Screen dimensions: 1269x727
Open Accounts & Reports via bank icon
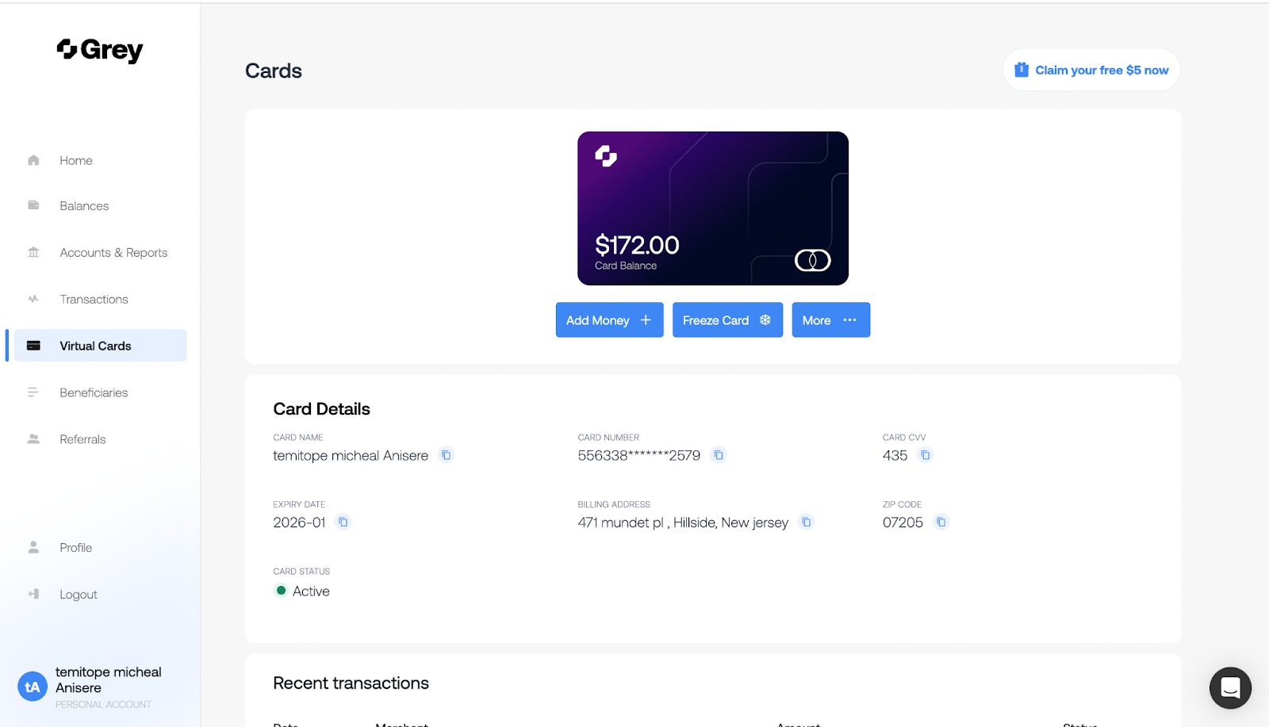click(33, 252)
